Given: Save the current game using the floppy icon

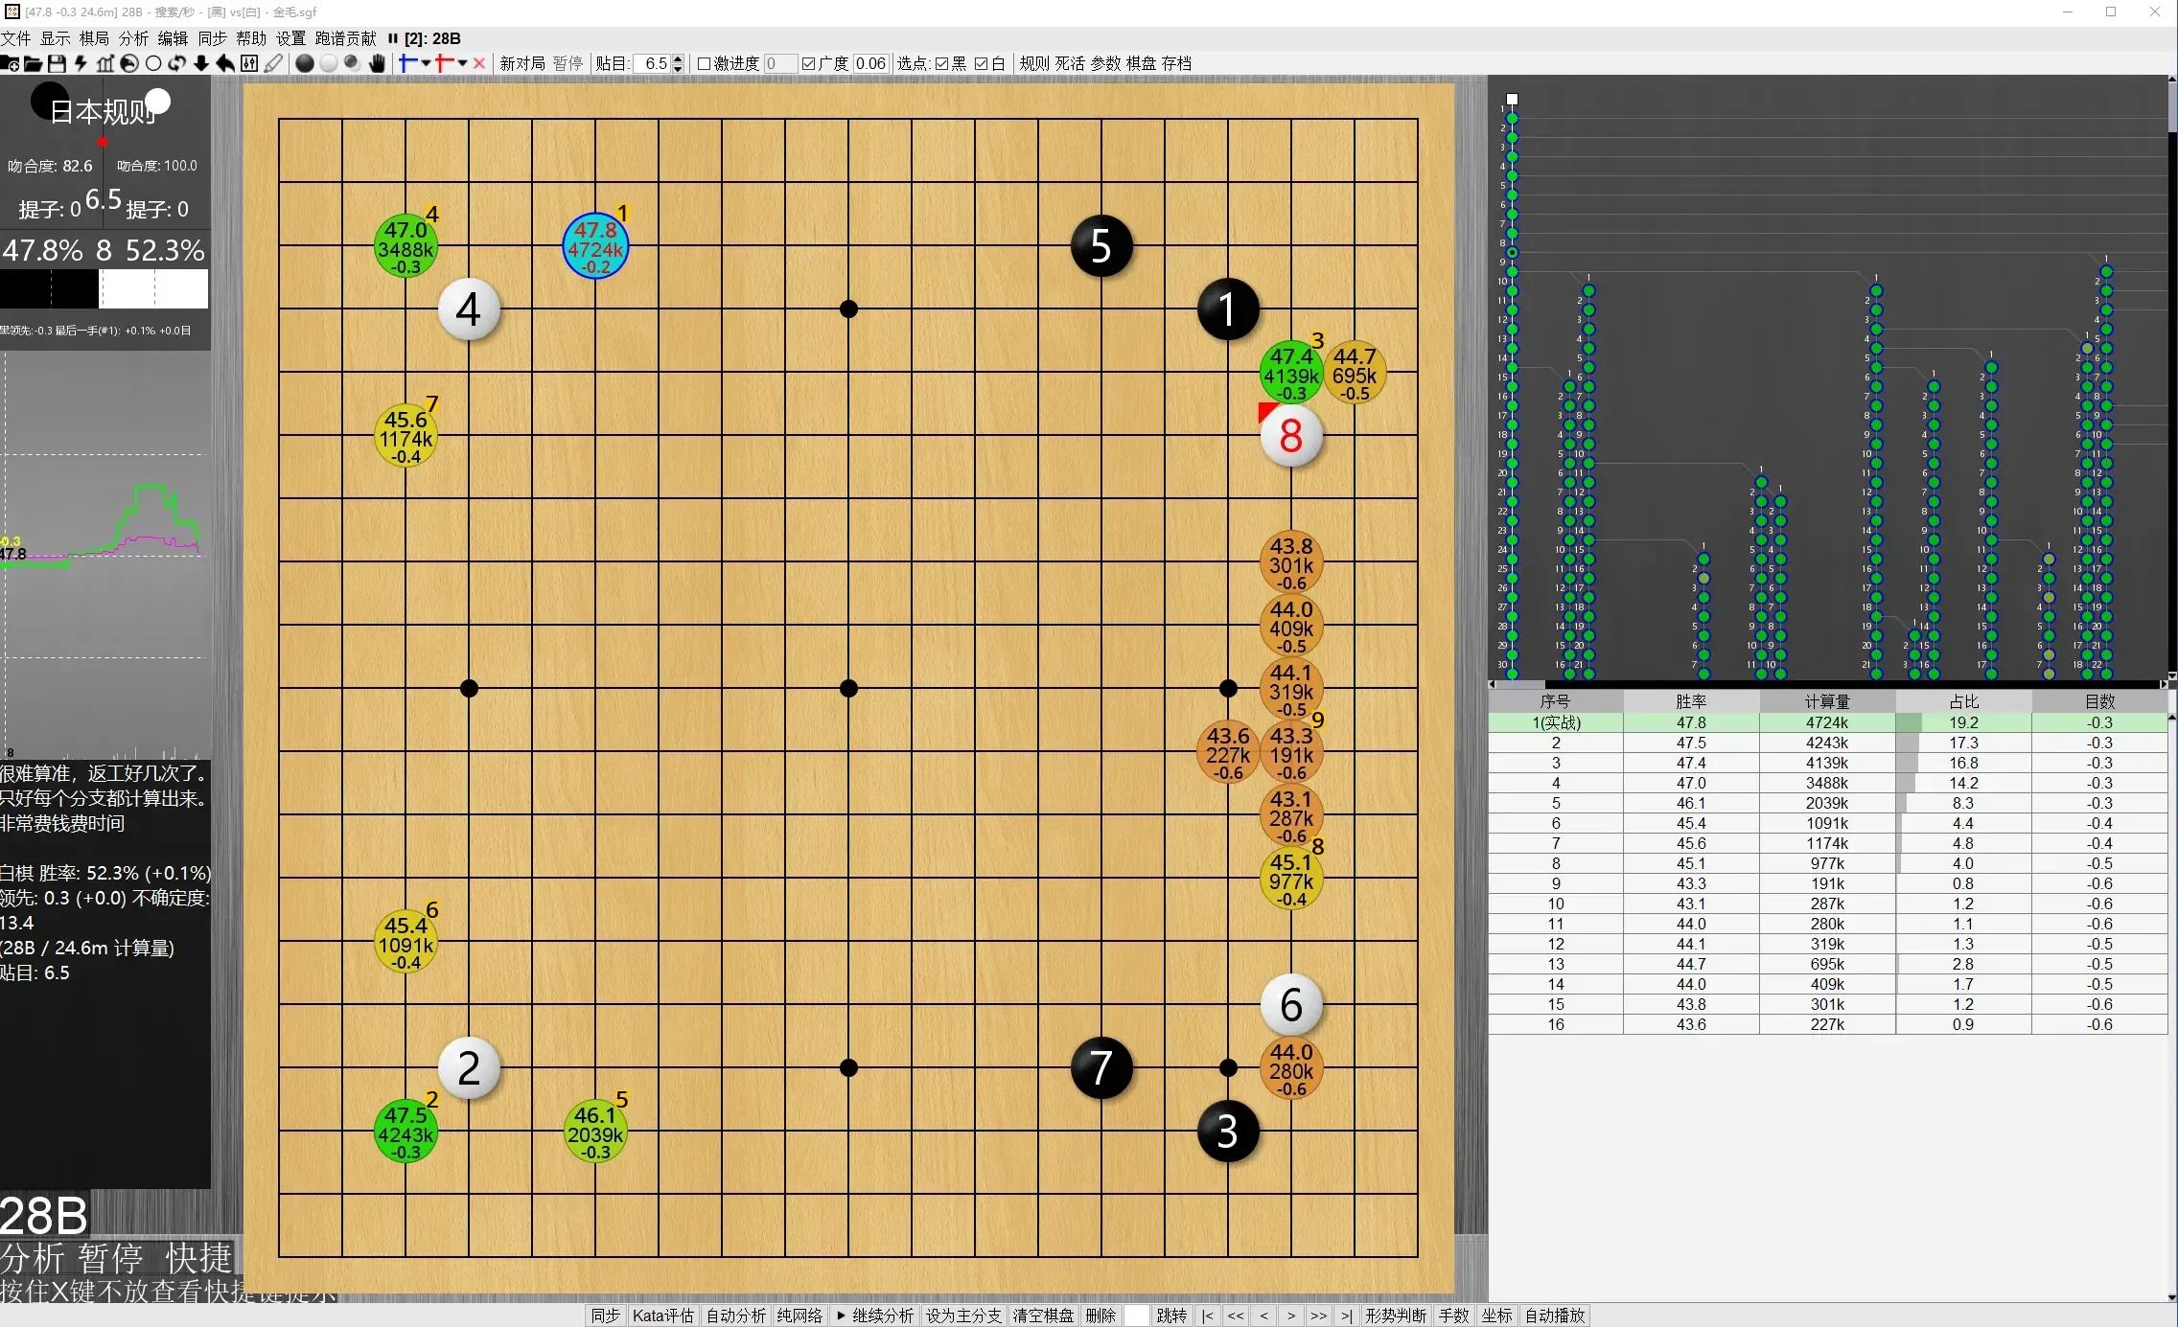Looking at the screenshot, I should [x=58, y=64].
